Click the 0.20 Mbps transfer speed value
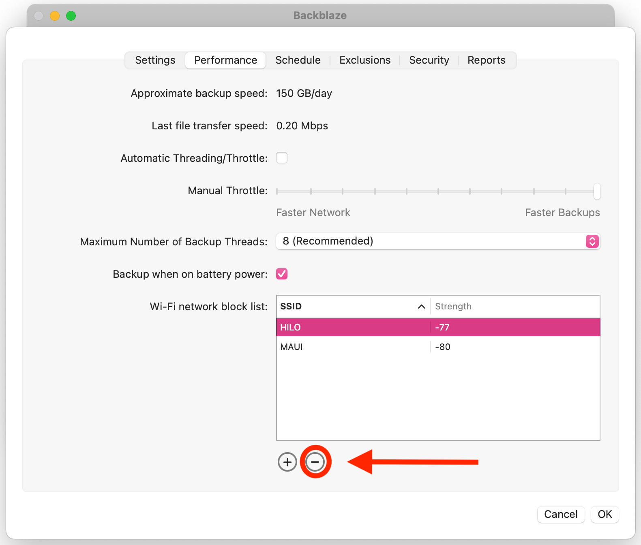The width and height of the screenshot is (641, 545). 302,126
